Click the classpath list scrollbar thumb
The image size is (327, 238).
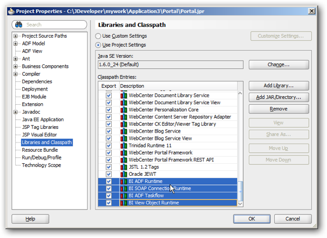pyautogui.click(x=240, y=191)
